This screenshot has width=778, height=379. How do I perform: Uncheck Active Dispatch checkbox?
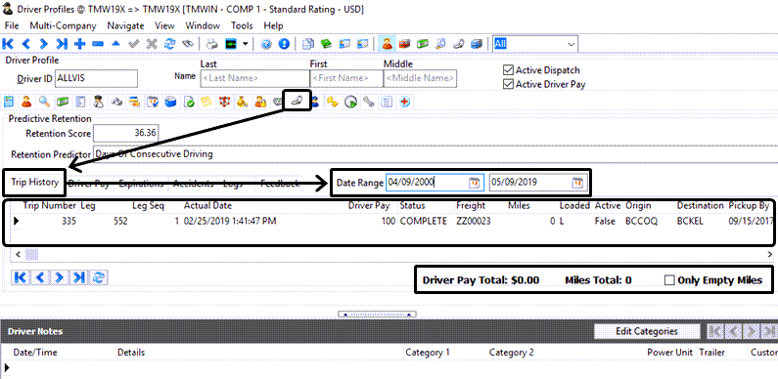click(x=508, y=70)
